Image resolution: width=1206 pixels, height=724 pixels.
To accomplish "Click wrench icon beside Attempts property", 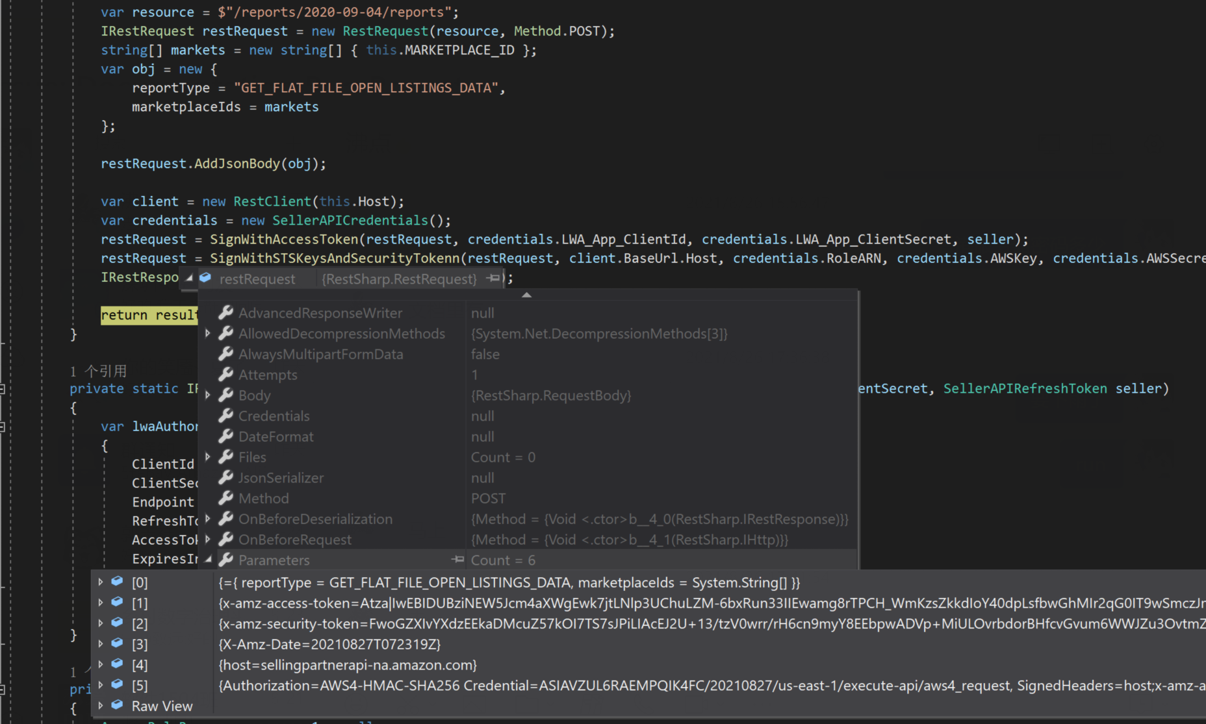I will pyautogui.click(x=225, y=375).
